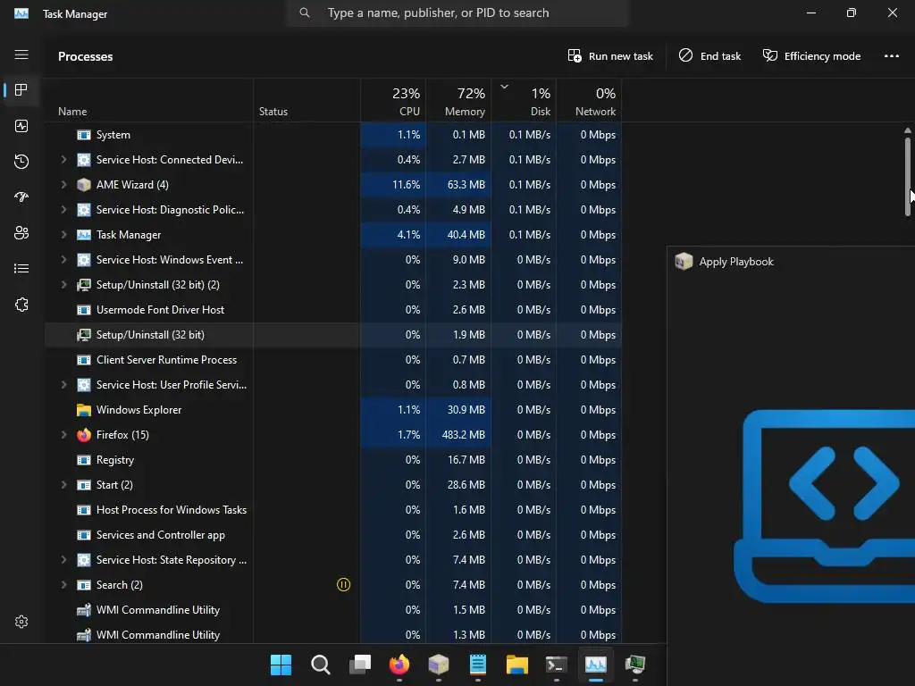
Task: Open the Startup apps sidebar icon
Action: pos(21,197)
